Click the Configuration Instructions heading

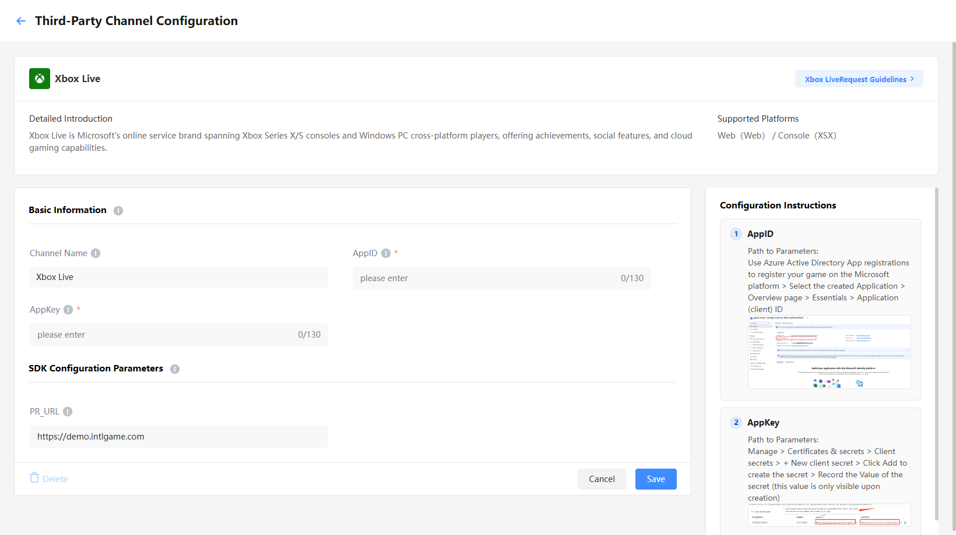(778, 206)
